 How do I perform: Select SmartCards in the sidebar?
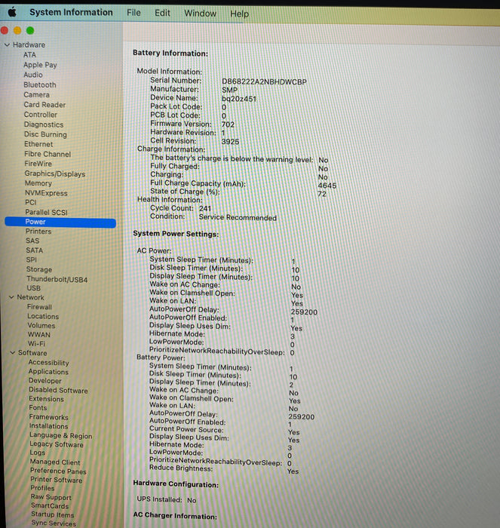(x=50, y=506)
